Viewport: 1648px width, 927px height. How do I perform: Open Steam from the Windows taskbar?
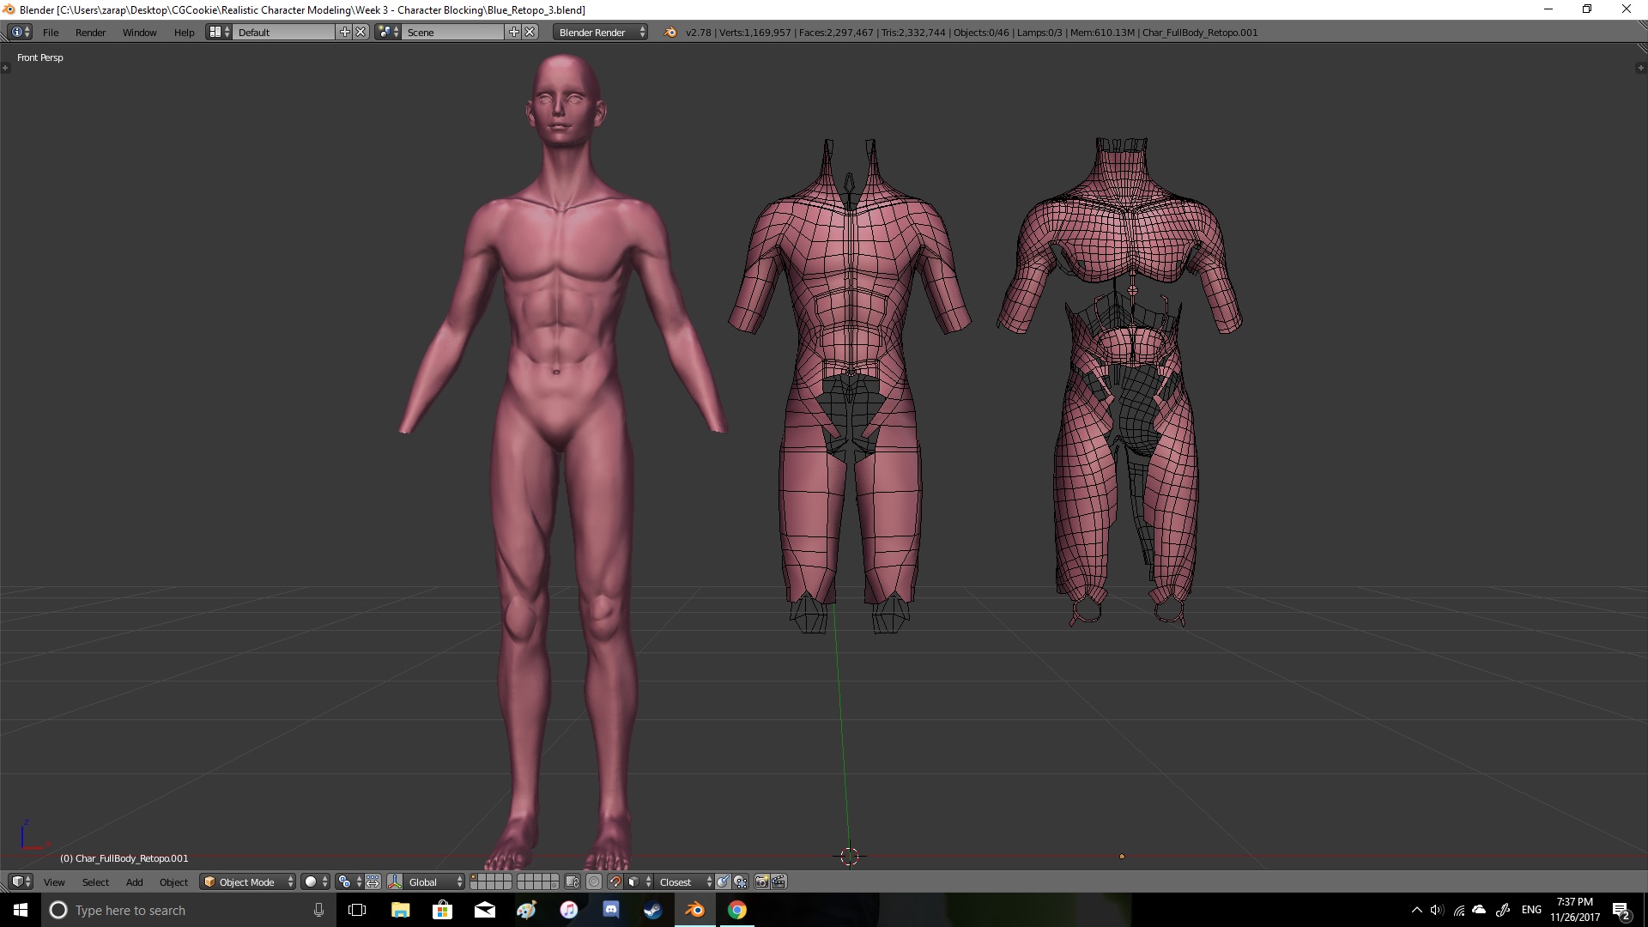652,910
